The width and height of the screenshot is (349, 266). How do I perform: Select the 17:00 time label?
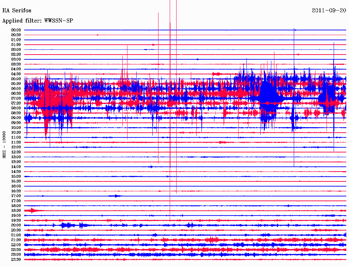pyautogui.click(x=16, y=196)
